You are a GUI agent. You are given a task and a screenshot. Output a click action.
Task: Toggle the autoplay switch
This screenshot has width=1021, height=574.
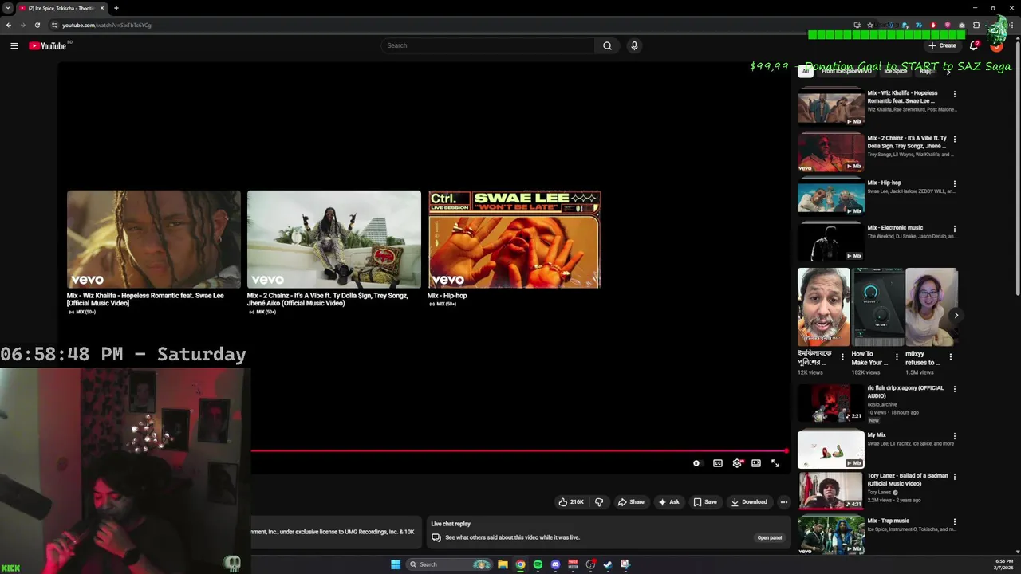[x=696, y=463]
